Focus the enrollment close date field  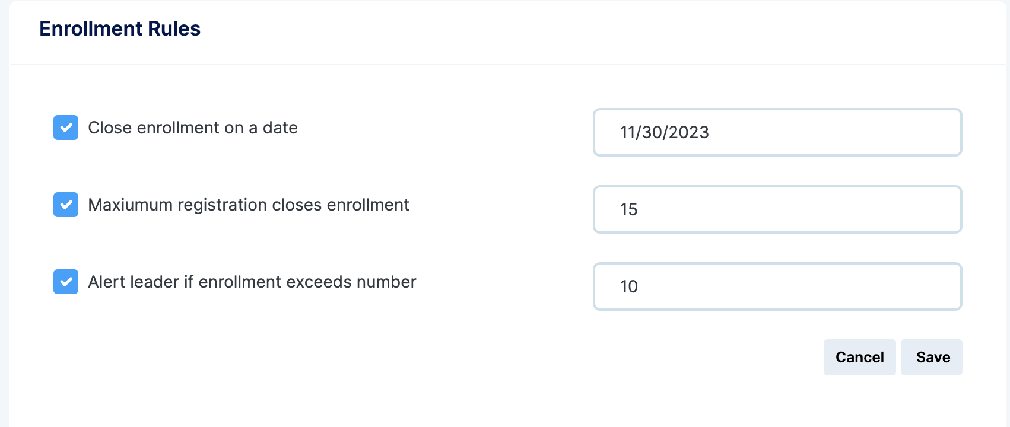pyautogui.click(x=777, y=132)
